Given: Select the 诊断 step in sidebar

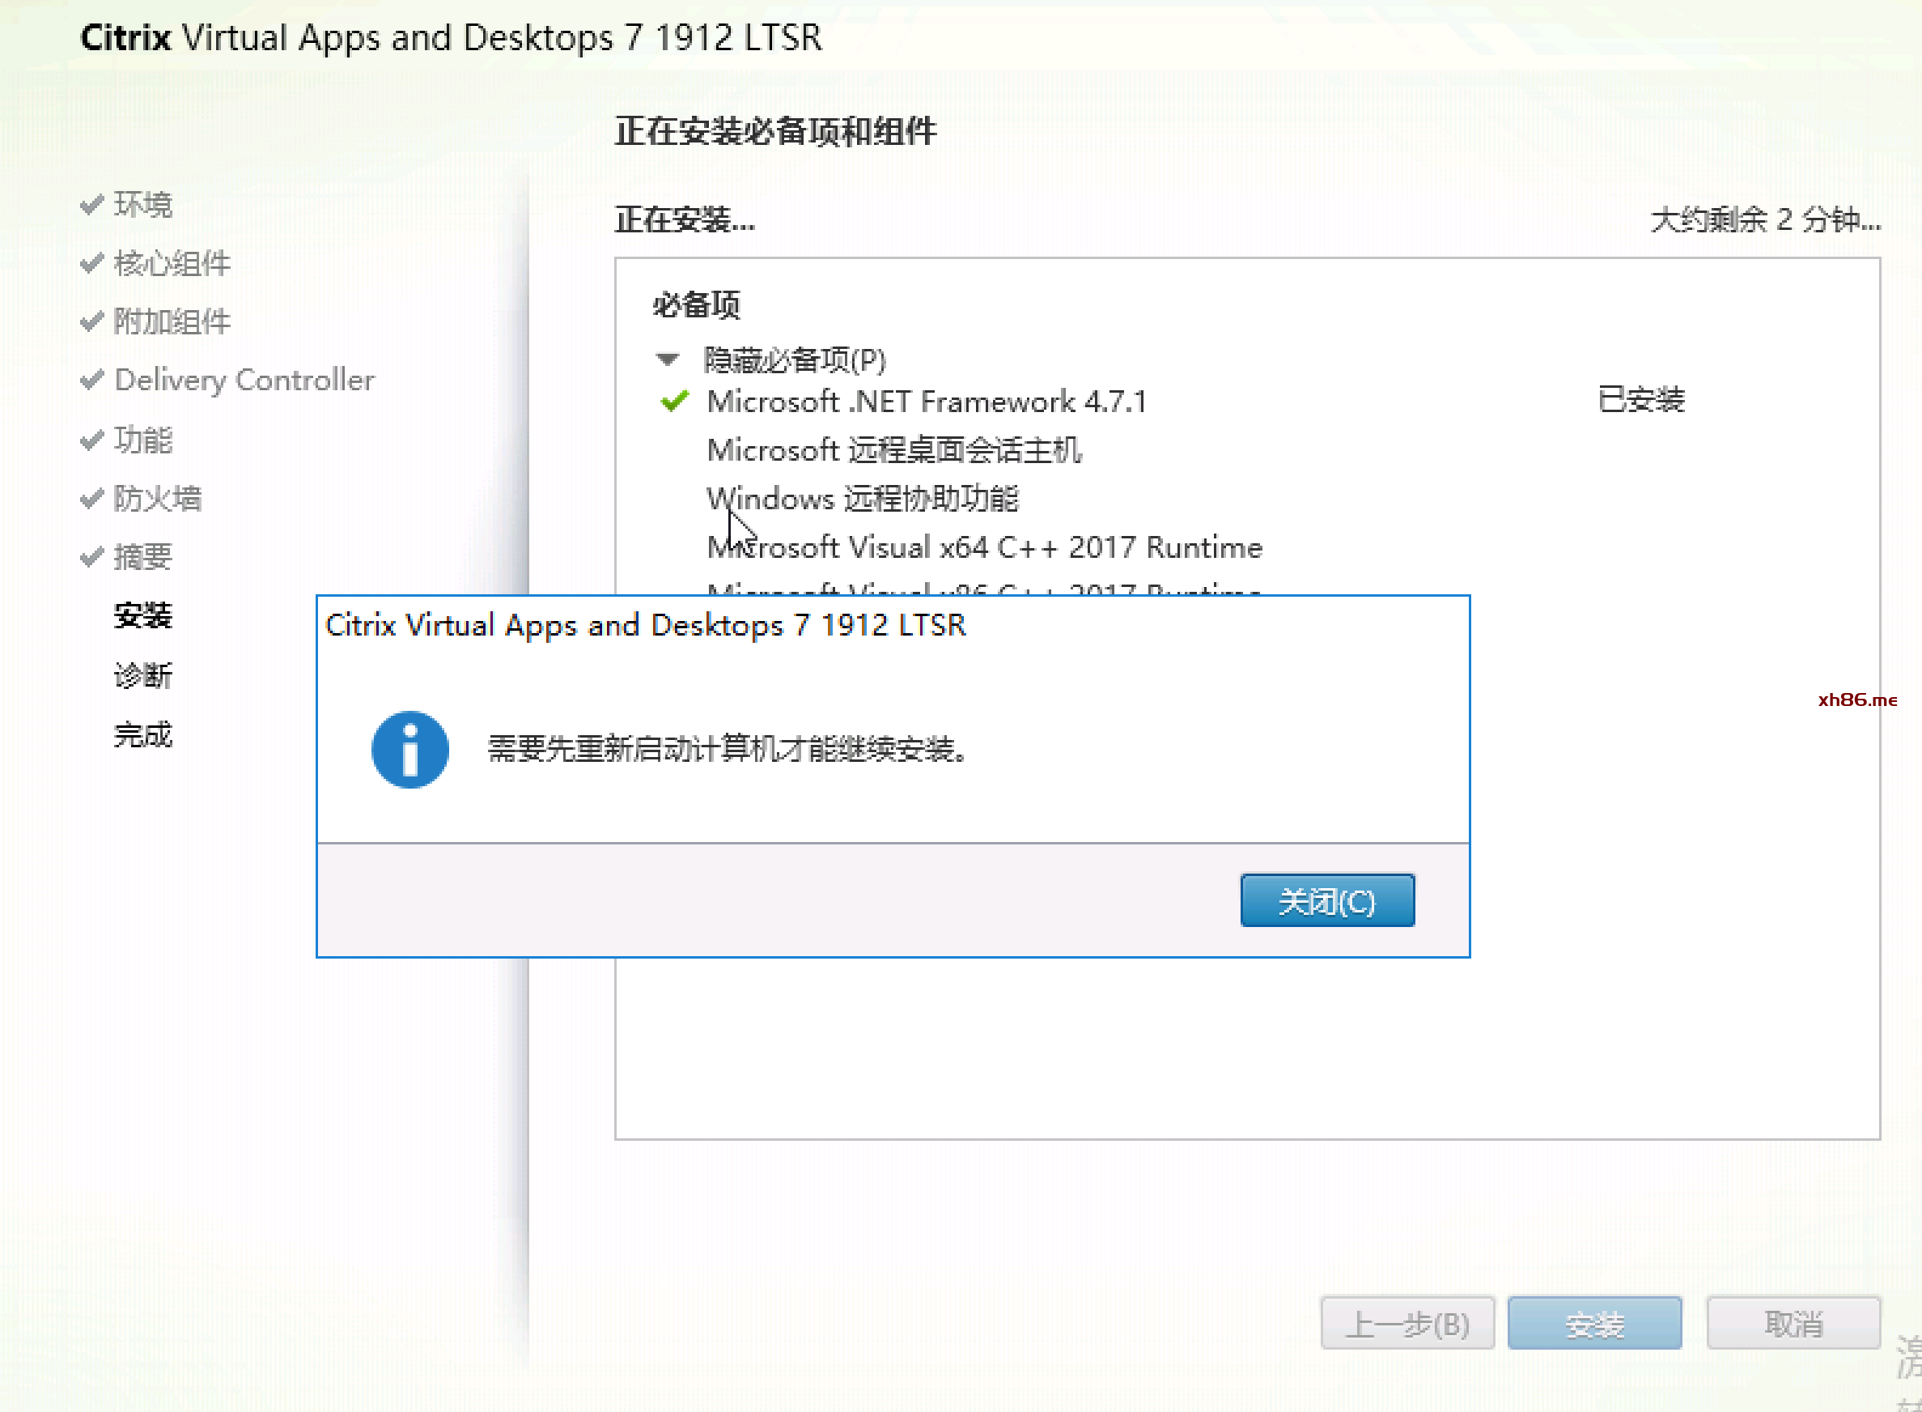Looking at the screenshot, I should pos(142,675).
